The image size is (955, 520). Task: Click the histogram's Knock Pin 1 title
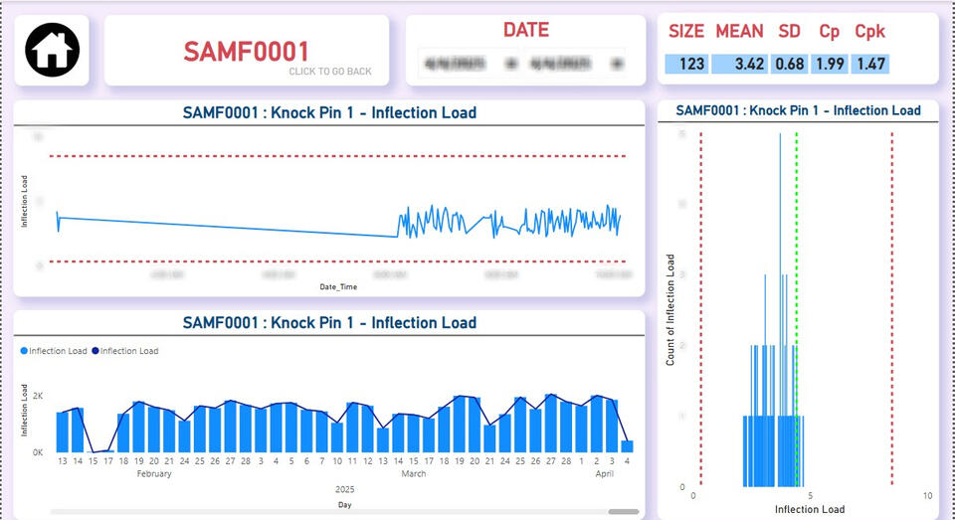tap(798, 110)
